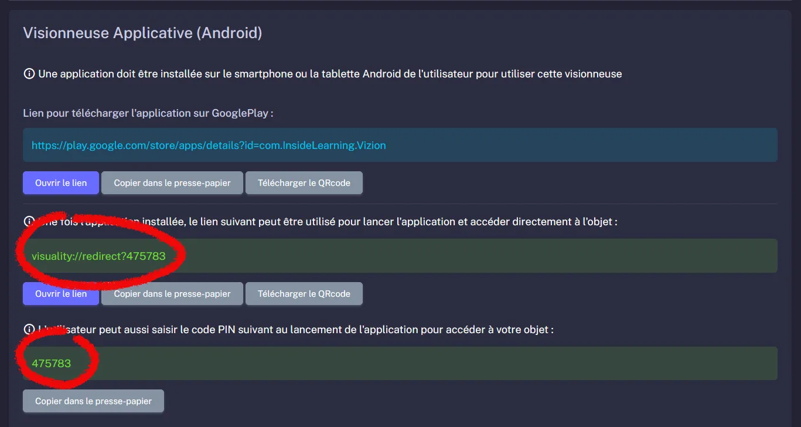Viewport: 801px width, 427px height.
Task: Click the 'Visionneuse Applicative (Android)' heading
Action: (142, 33)
